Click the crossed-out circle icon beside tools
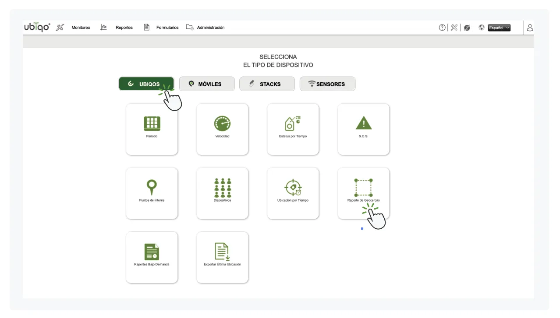Viewport: 560px width, 318px height. pos(467,28)
